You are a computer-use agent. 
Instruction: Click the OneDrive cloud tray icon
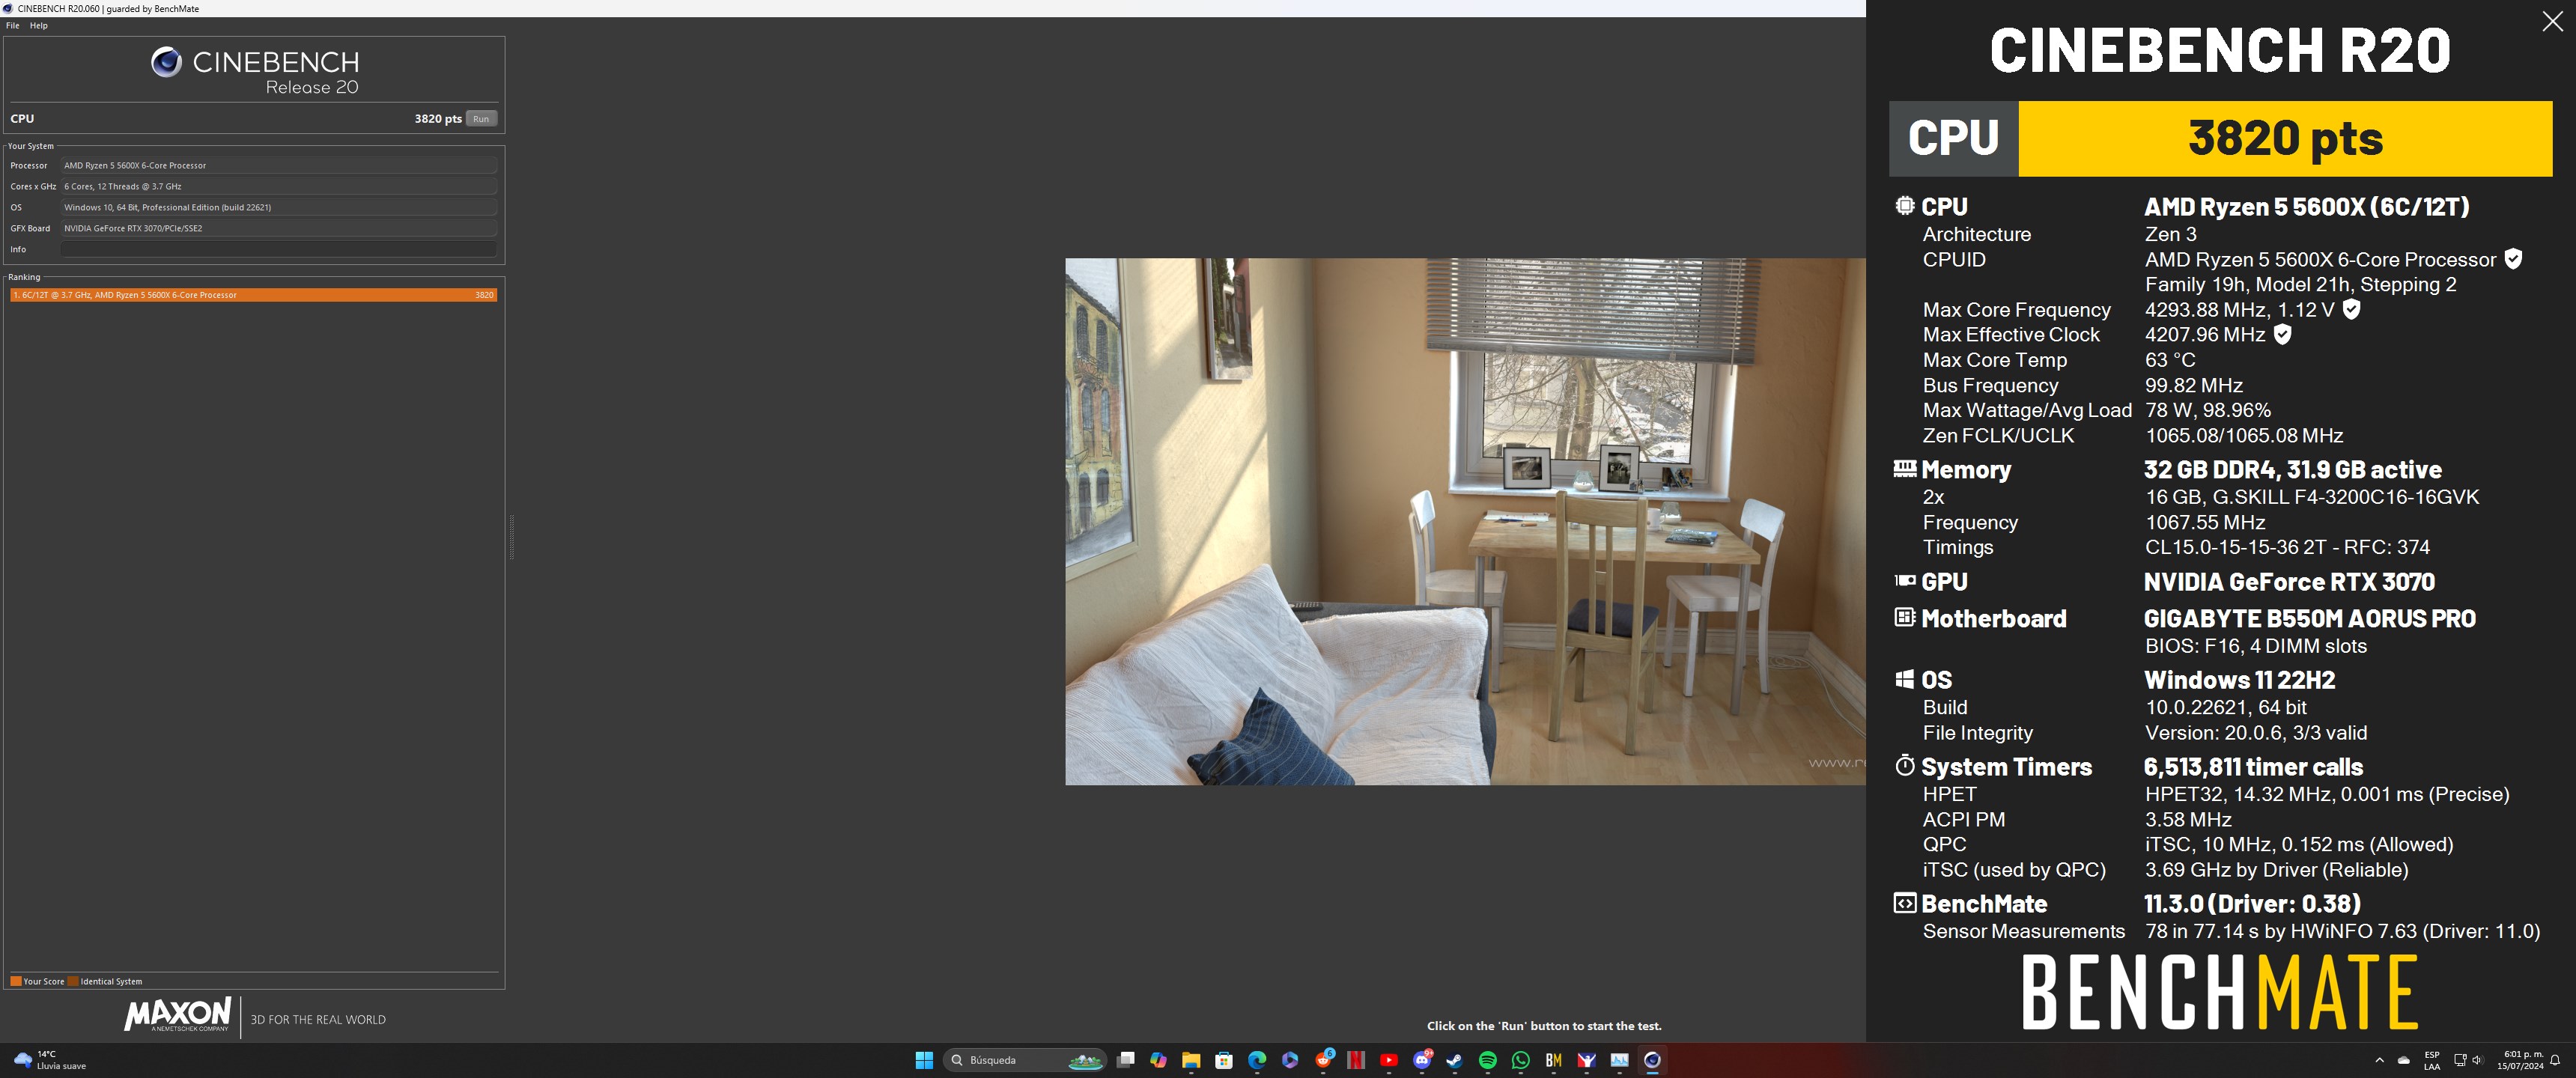(2404, 1060)
